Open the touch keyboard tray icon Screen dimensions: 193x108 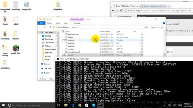pos(175,105)
